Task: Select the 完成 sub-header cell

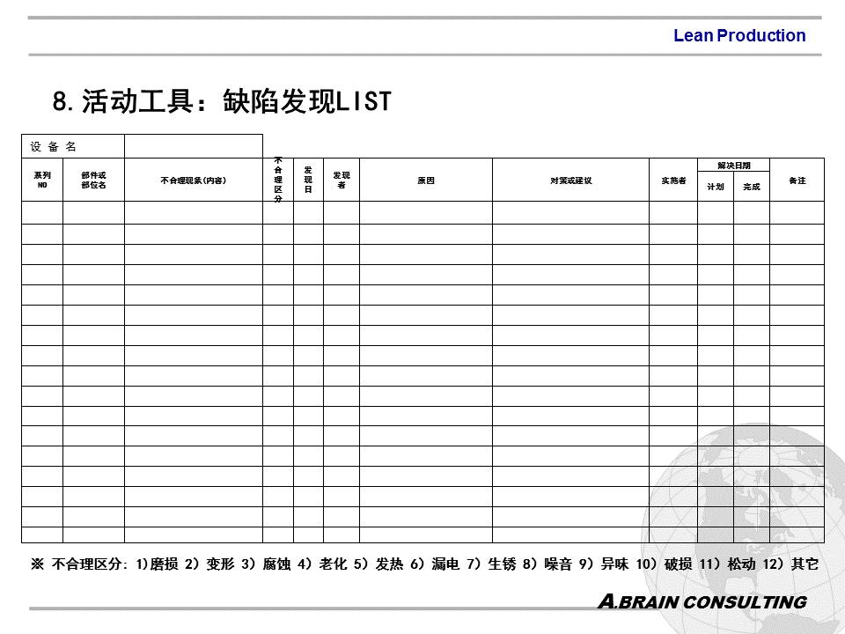Action: tap(751, 187)
